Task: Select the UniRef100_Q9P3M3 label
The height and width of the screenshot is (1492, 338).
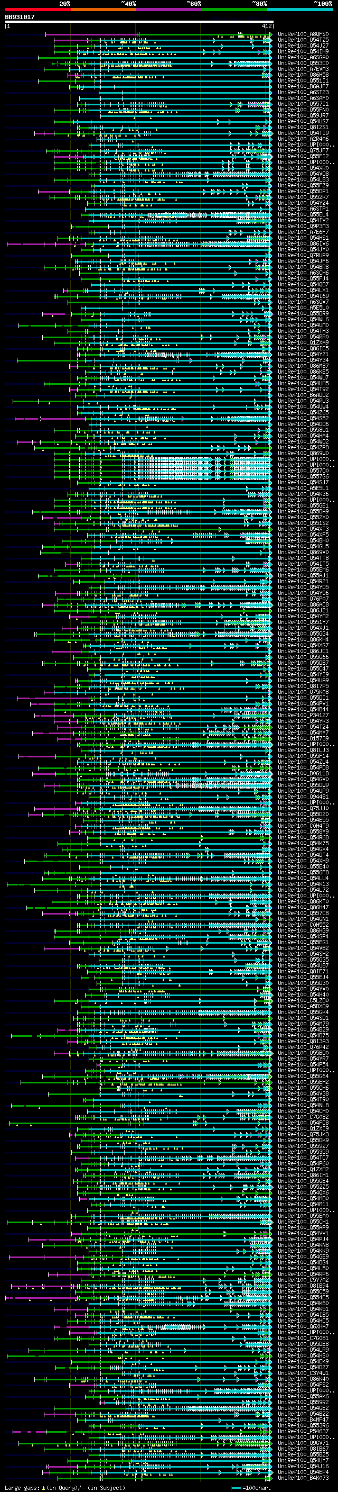Action: (x=303, y=226)
